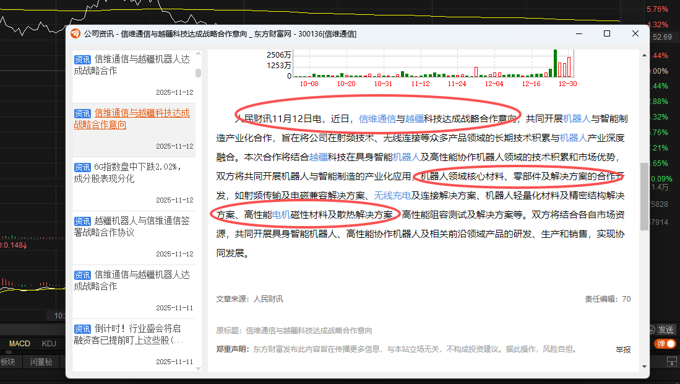
Task: Click the 机器人 link after 具身智能
Action: click(407, 157)
